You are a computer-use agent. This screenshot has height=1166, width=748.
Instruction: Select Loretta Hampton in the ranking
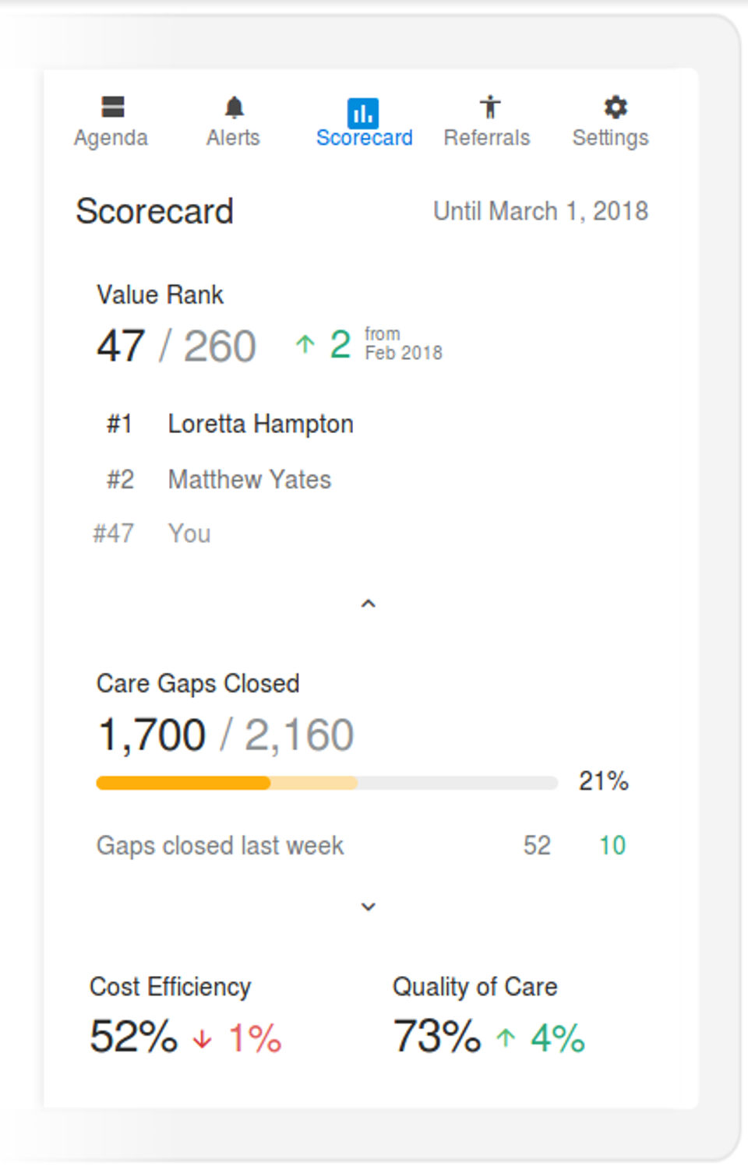(x=260, y=424)
